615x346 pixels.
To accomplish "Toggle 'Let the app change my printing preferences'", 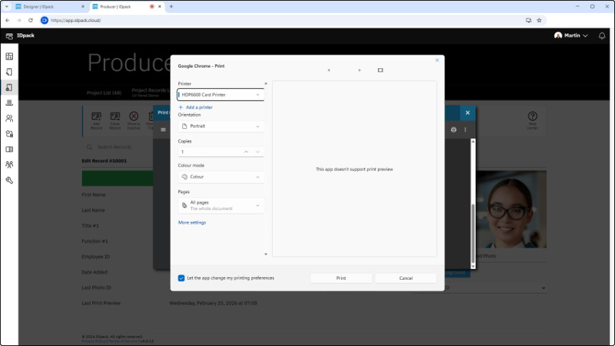I will [x=181, y=278].
